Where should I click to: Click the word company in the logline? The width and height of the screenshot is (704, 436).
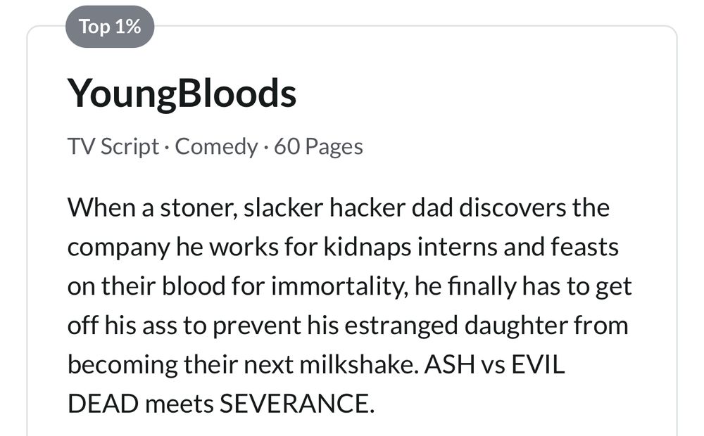(118, 247)
